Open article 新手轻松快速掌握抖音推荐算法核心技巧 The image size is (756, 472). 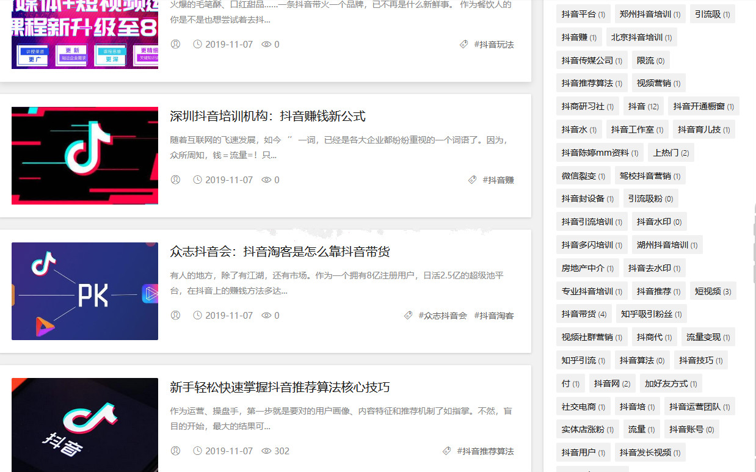(x=280, y=387)
